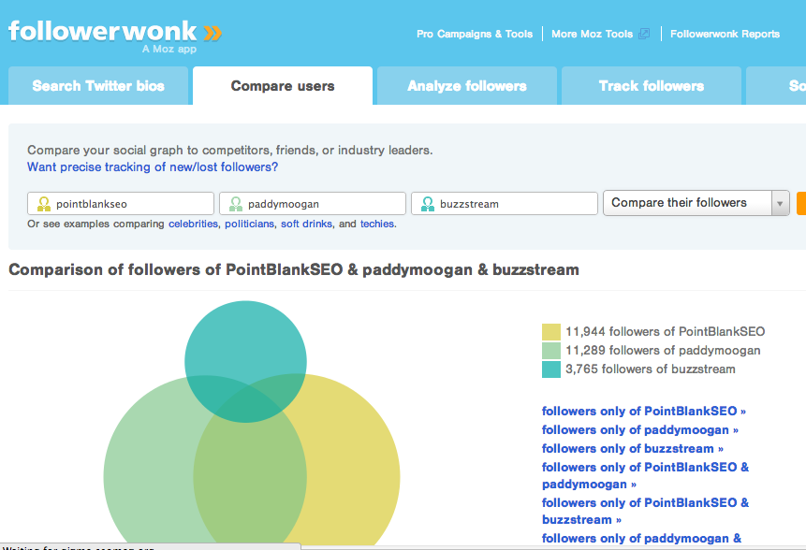This screenshot has height=550, width=806.
Task: Open the soft drinks example comparison
Action: 306,224
